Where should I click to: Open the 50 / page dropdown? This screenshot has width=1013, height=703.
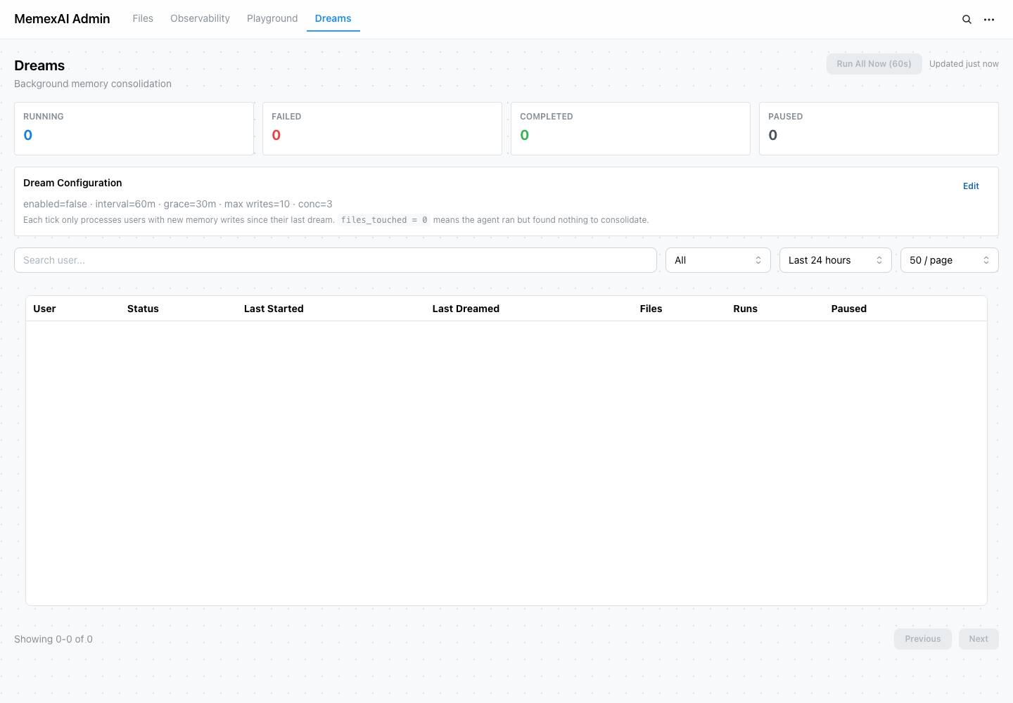[950, 260]
